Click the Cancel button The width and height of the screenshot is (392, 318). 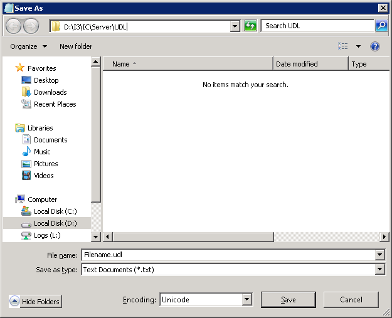(x=351, y=300)
